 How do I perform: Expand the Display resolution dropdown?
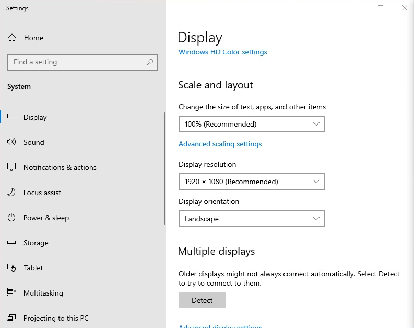coord(251,182)
